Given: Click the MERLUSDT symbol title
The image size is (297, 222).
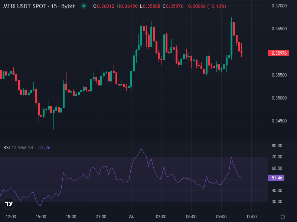Looking at the screenshot, I should point(19,6).
